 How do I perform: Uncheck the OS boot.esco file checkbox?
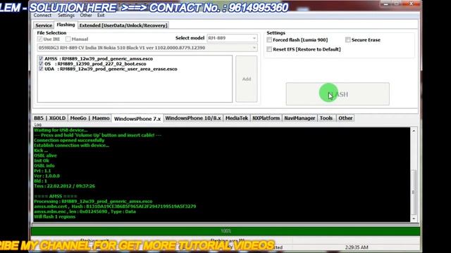point(41,64)
